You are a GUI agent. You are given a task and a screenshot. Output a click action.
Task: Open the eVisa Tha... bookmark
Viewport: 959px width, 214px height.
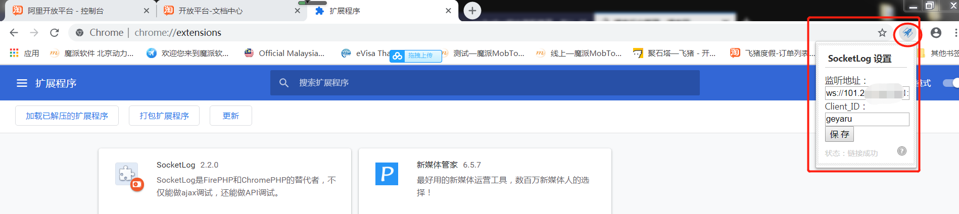click(366, 53)
